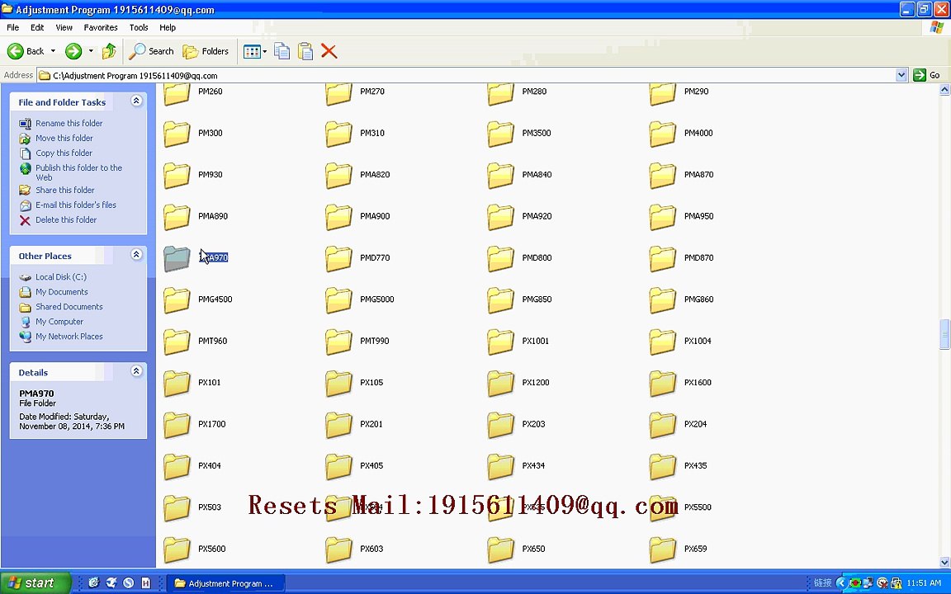Open the Edit menu
This screenshot has width=951, height=594.
coord(37,27)
